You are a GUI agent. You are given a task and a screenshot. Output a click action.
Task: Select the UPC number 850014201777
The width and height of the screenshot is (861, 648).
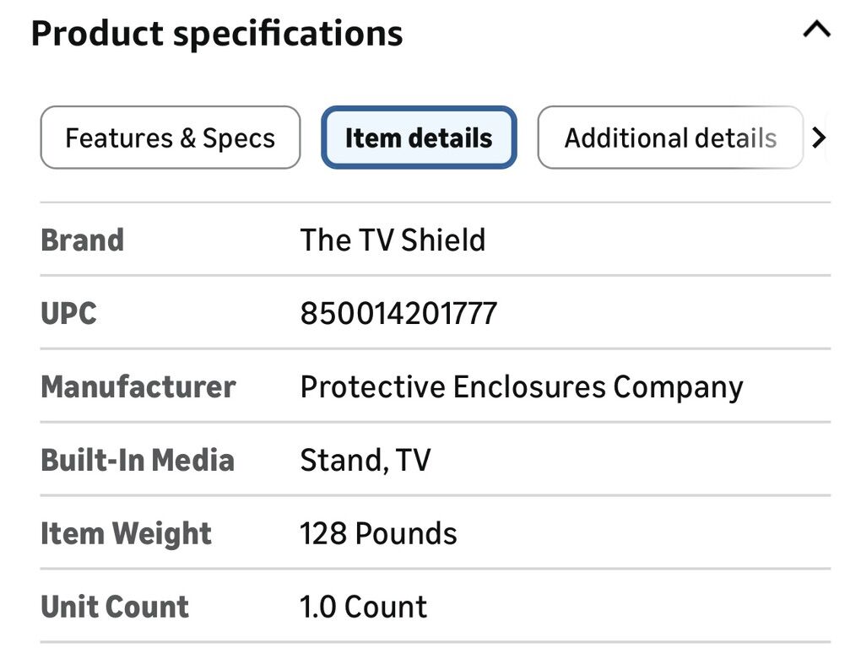coord(398,314)
